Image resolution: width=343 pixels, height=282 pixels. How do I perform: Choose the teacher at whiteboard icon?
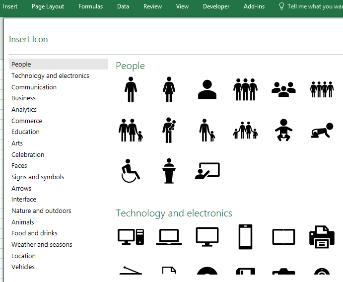(x=207, y=170)
